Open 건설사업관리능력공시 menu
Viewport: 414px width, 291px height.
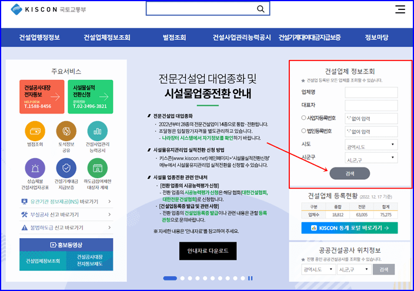tap(242, 38)
